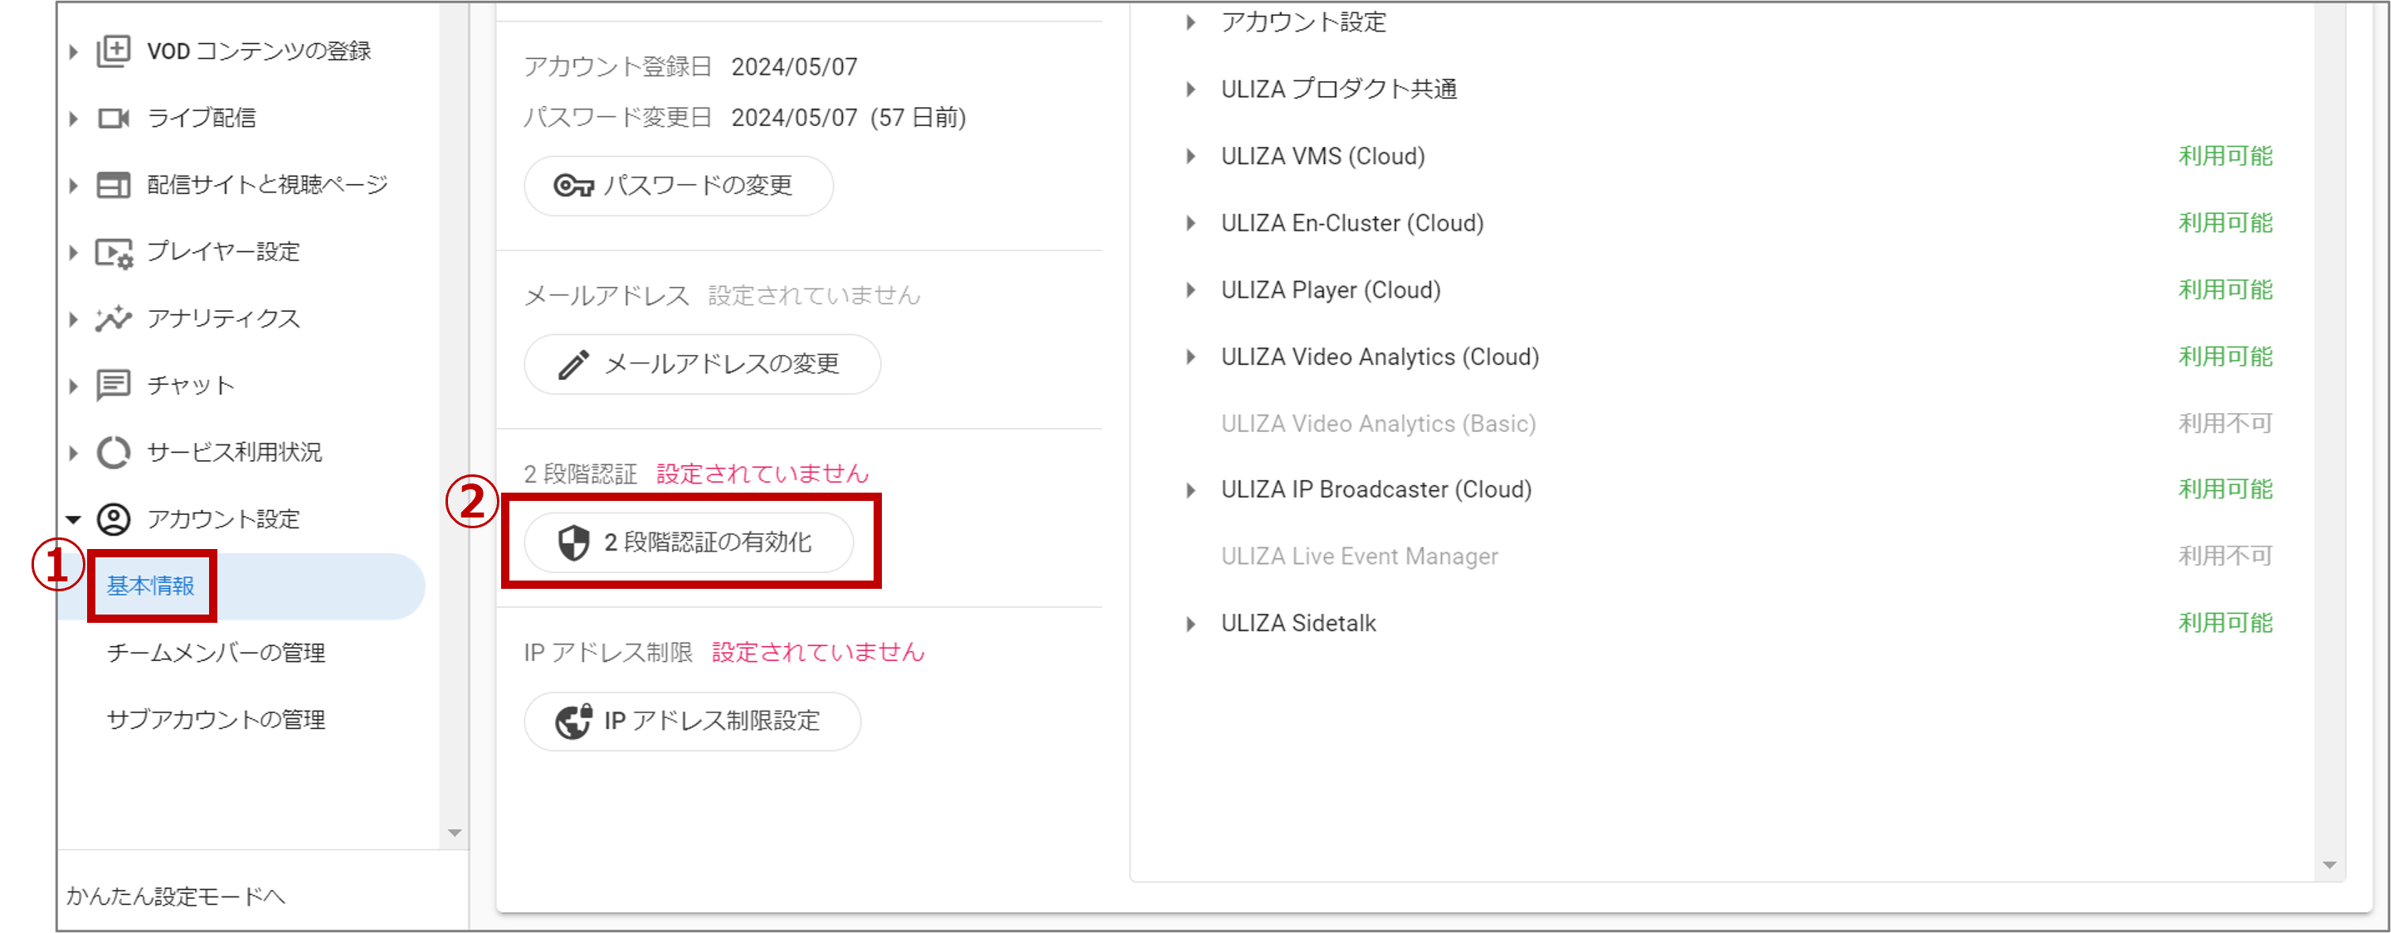The height and width of the screenshot is (933, 2391).
Task: Open チャット label in sidebar
Action: (x=191, y=386)
